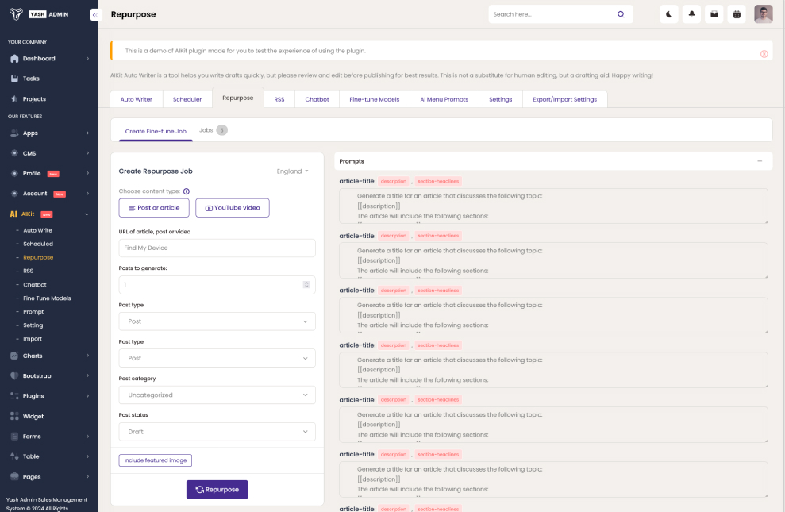
Task: Open Import in AIKit submenu
Action: point(33,339)
